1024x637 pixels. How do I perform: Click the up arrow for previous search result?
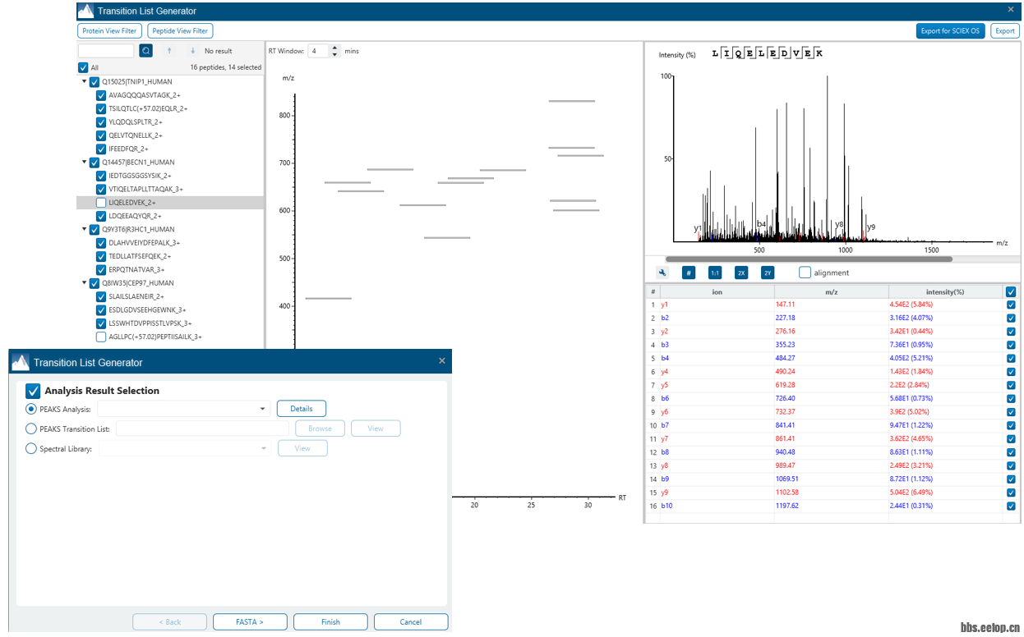coord(169,51)
